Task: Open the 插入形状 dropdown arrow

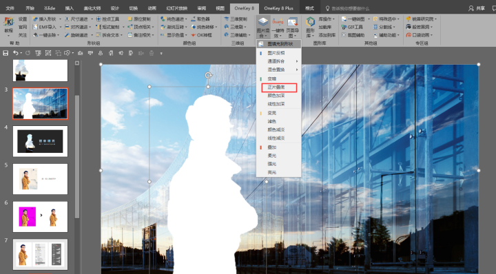Action: [x=60, y=19]
